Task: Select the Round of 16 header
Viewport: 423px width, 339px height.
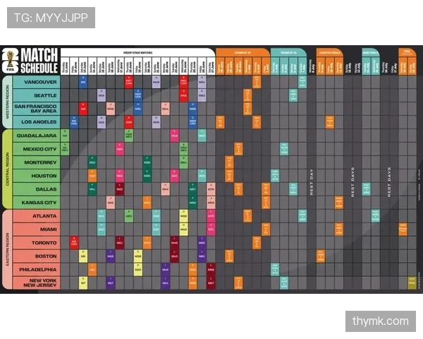Action: [x=288, y=53]
